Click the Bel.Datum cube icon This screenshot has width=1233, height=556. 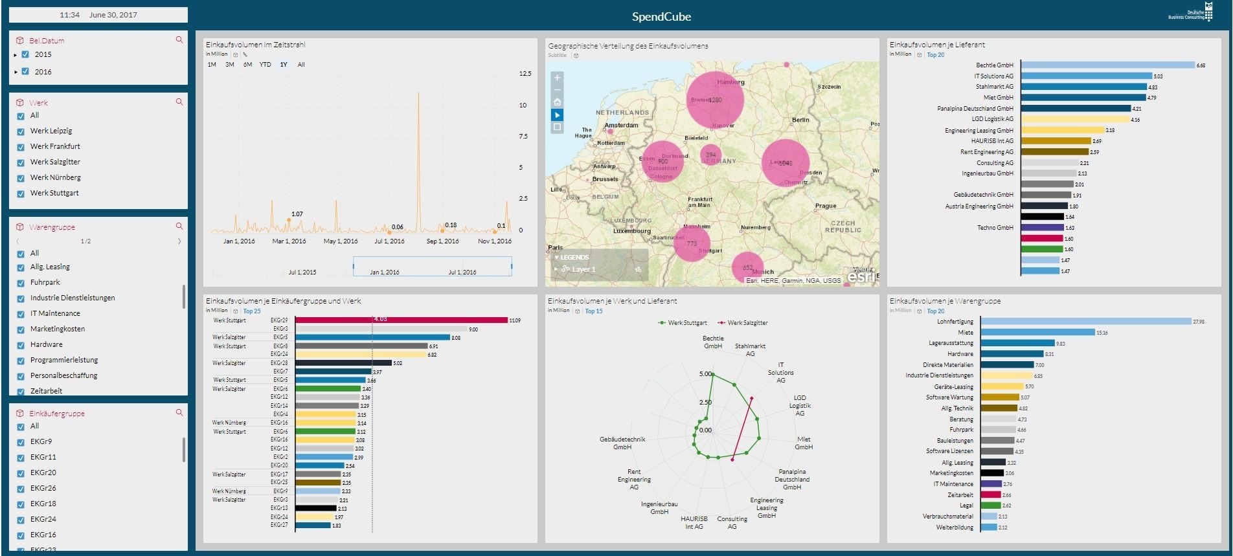pos(20,40)
